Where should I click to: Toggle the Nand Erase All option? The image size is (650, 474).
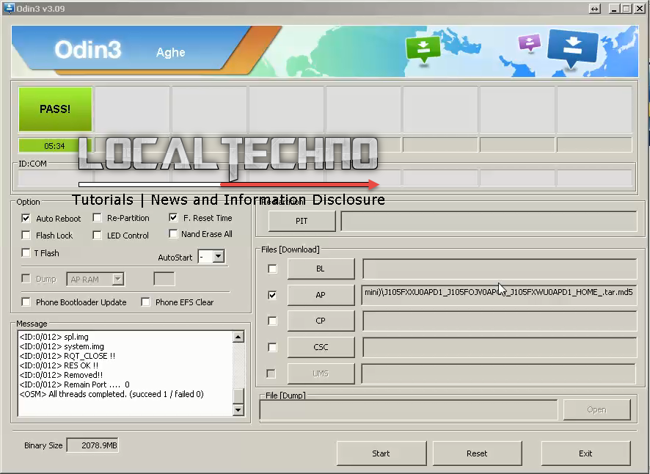pos(173,233)
